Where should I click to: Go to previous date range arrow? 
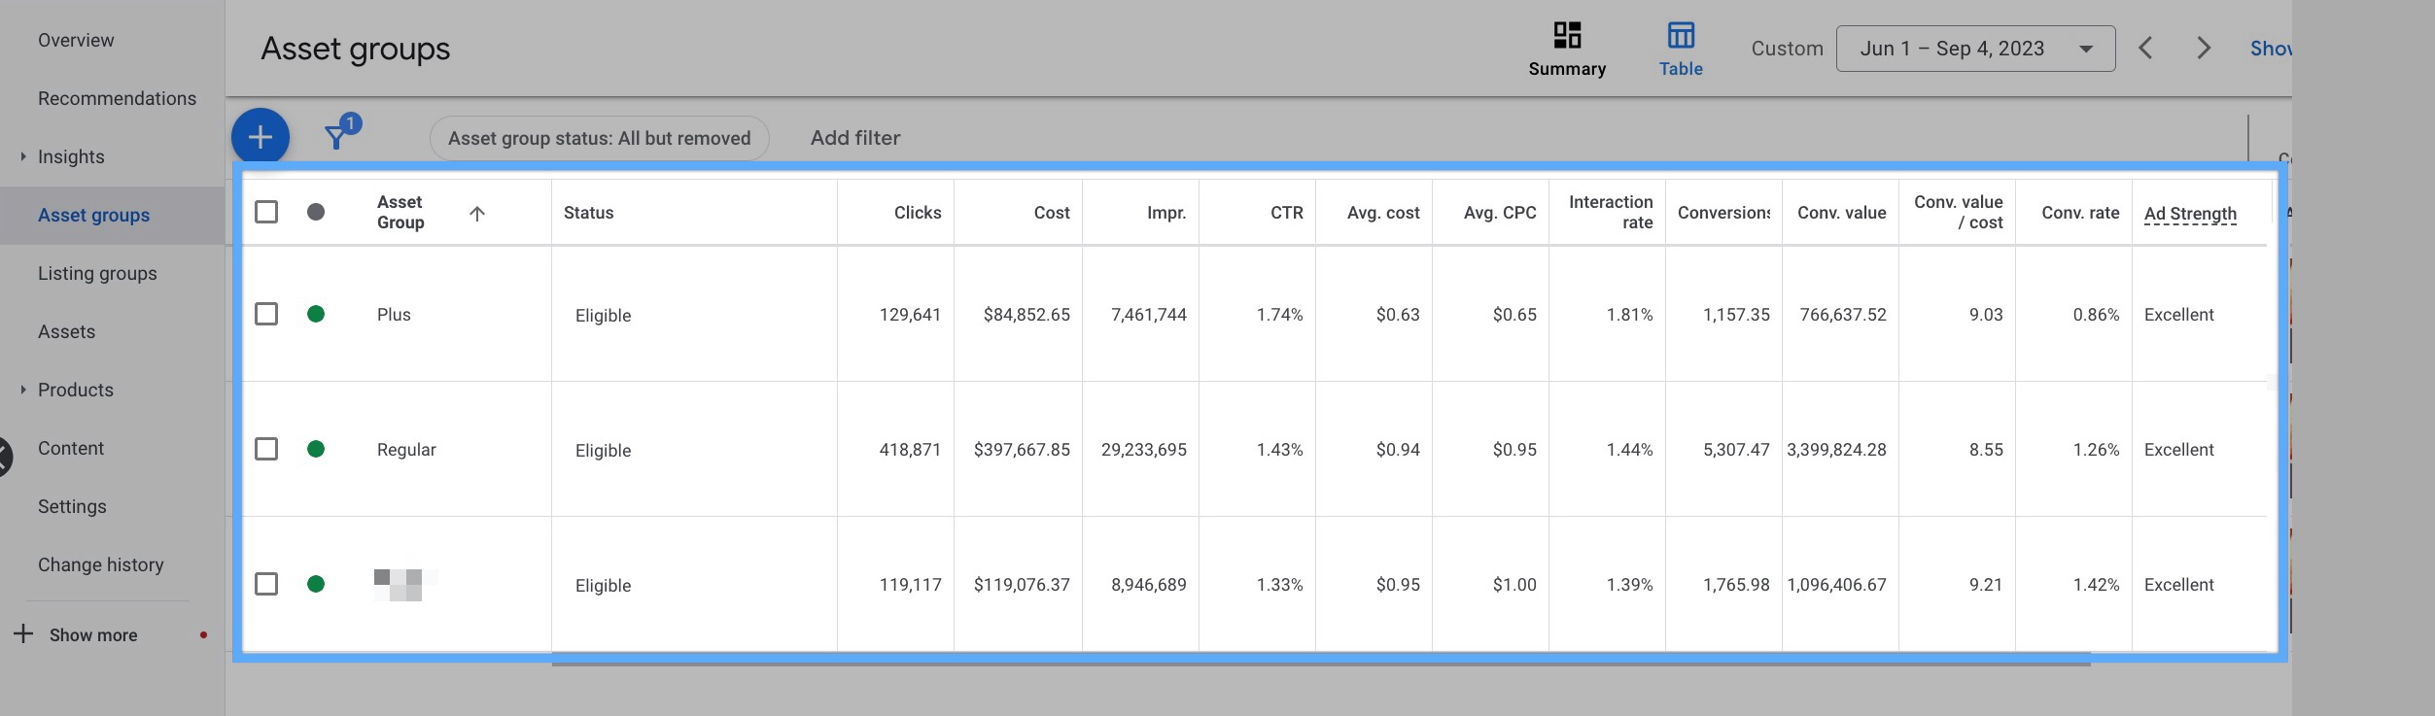2145,49
